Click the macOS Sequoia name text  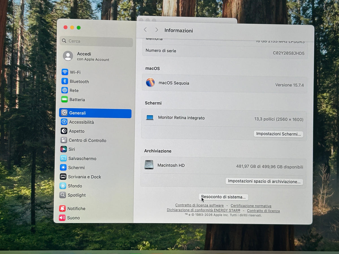pos(174,83)
